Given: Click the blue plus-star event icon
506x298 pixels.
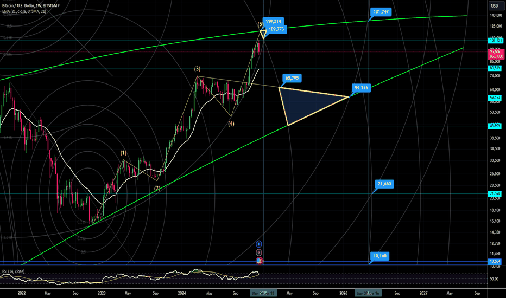Looking at the screenshot, I should [259, 244].
